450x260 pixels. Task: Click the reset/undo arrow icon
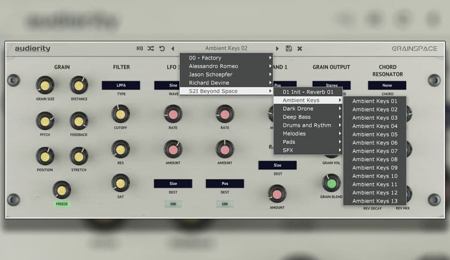click(x=162, y=48)
